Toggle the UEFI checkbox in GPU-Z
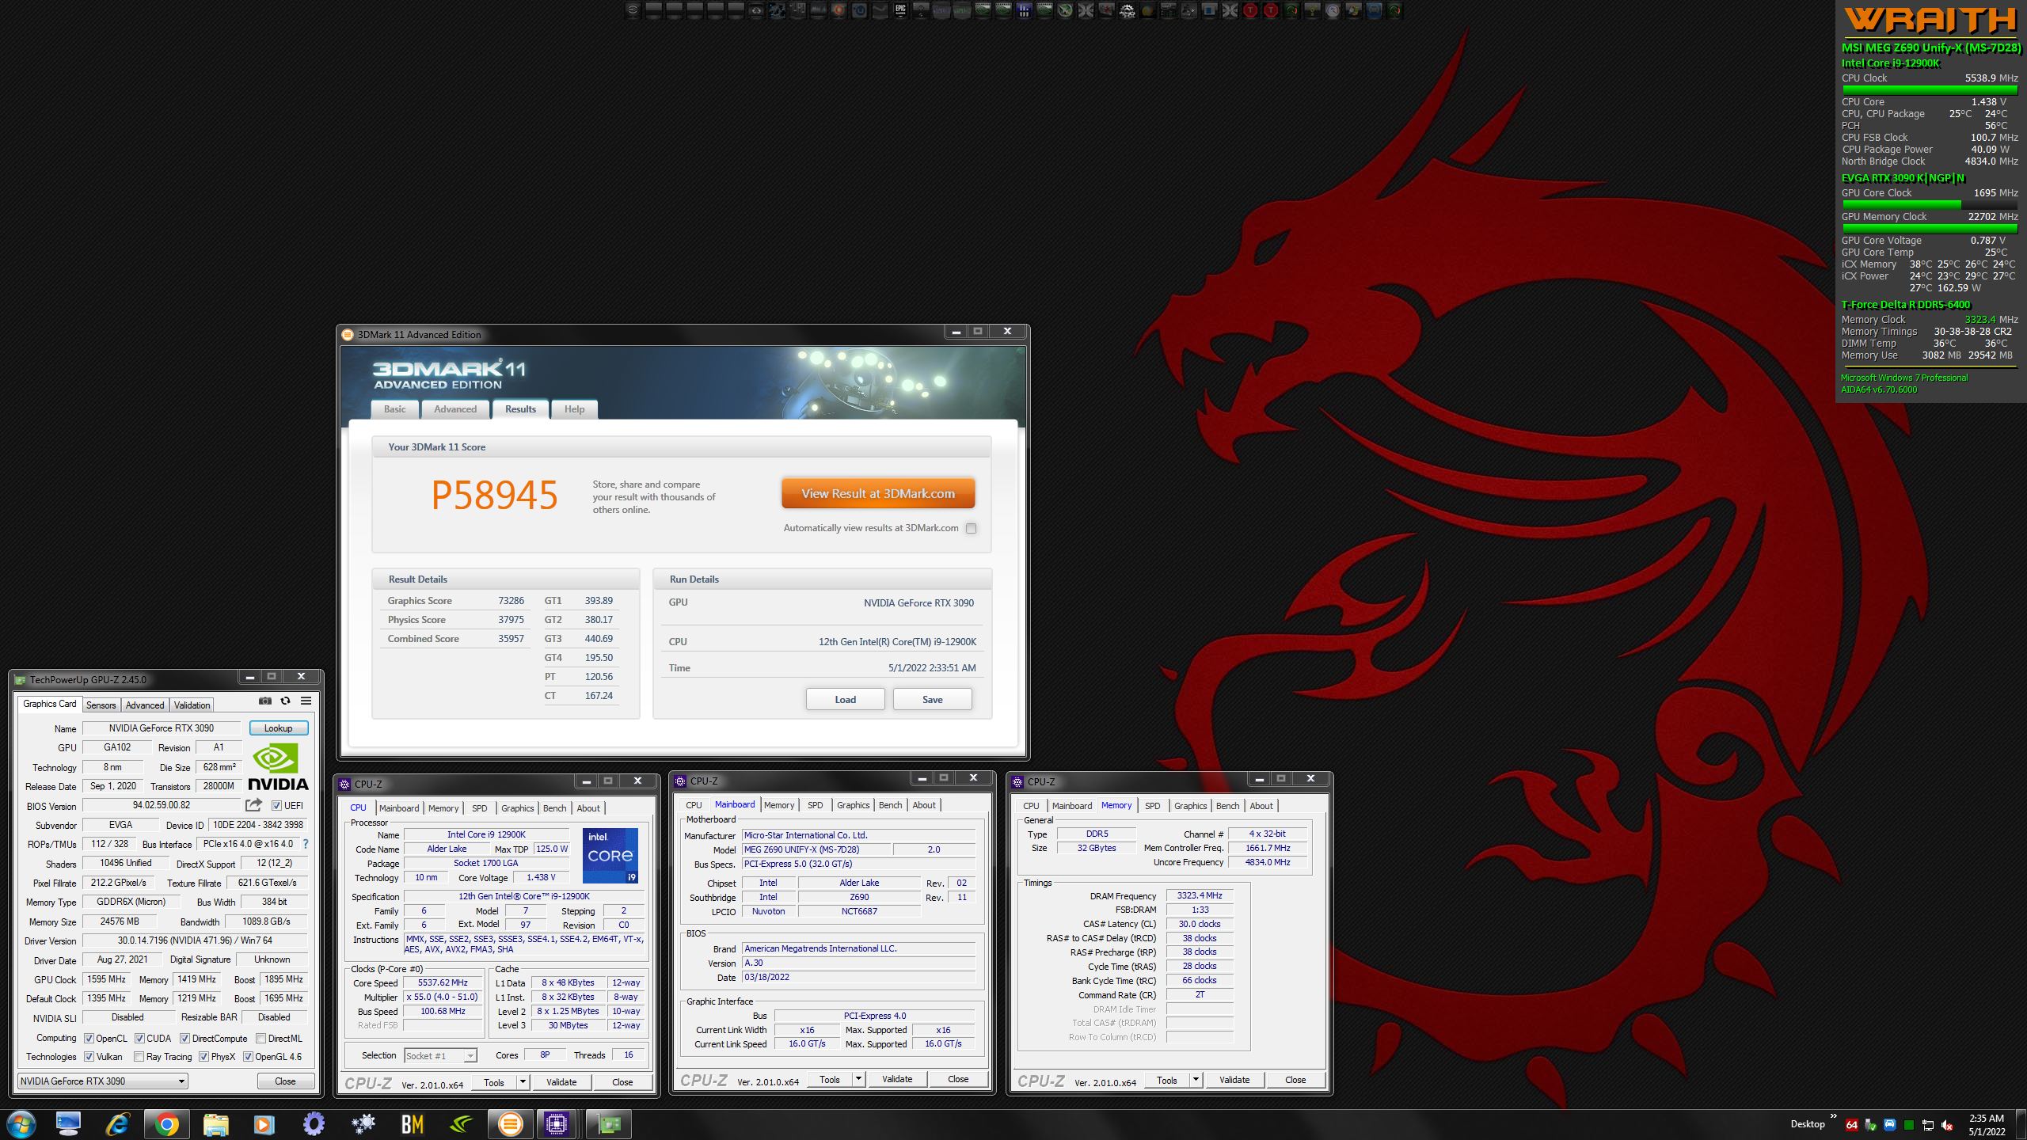The width and height of the screenshot is (2027, 1140). pyautogui.click(x=277, y=805)
